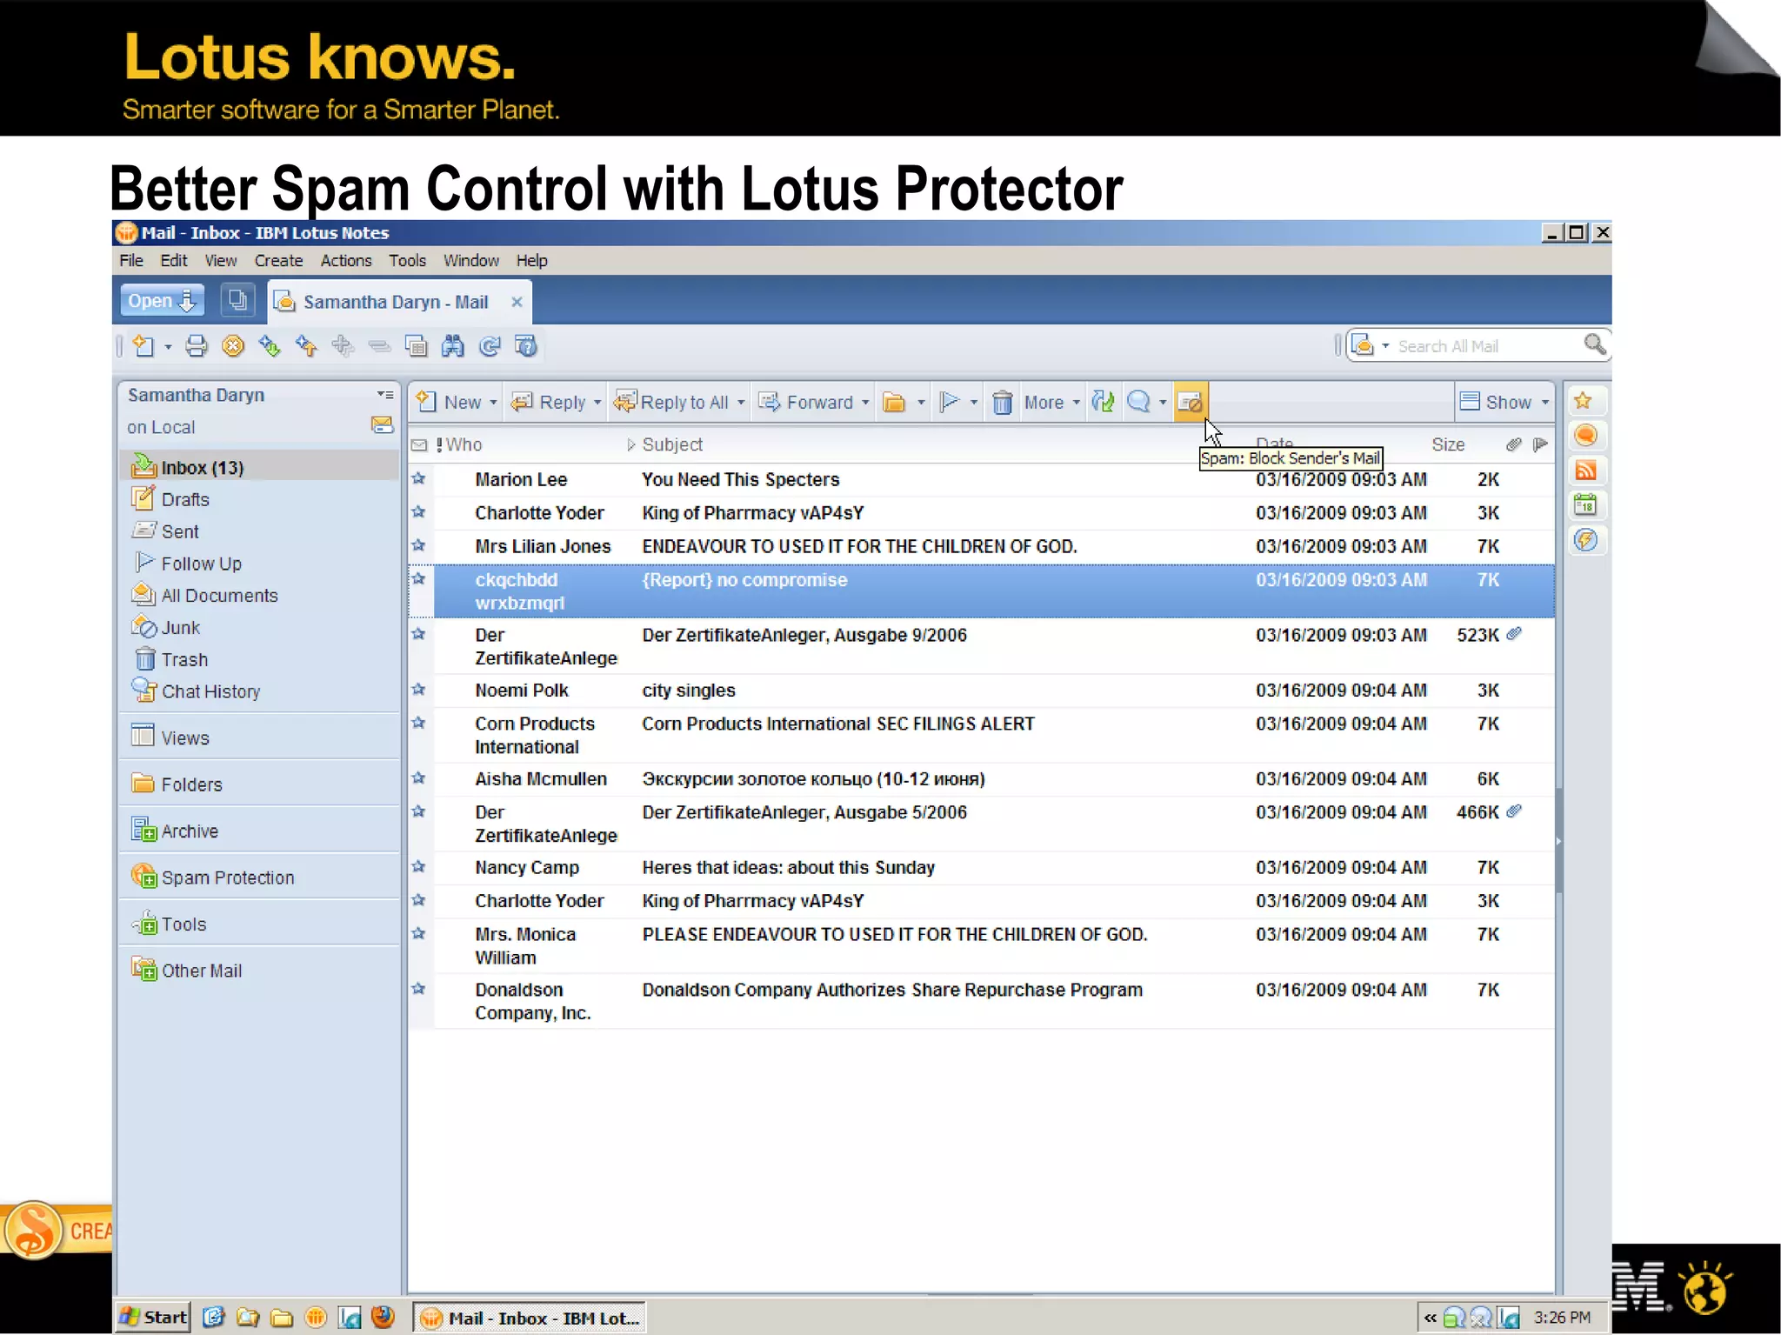1781x1335 pixels.
Task: Click the copy documents toolbar icon
Action: coord(416,346)
